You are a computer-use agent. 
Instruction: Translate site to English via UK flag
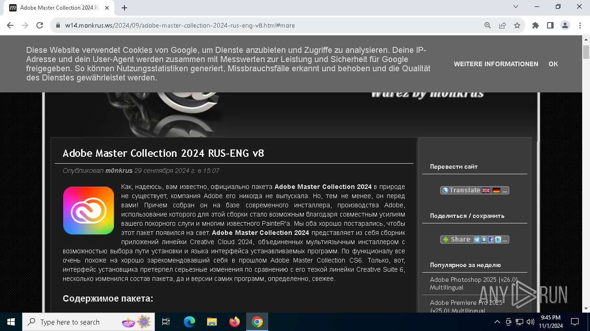pos(486,190)
